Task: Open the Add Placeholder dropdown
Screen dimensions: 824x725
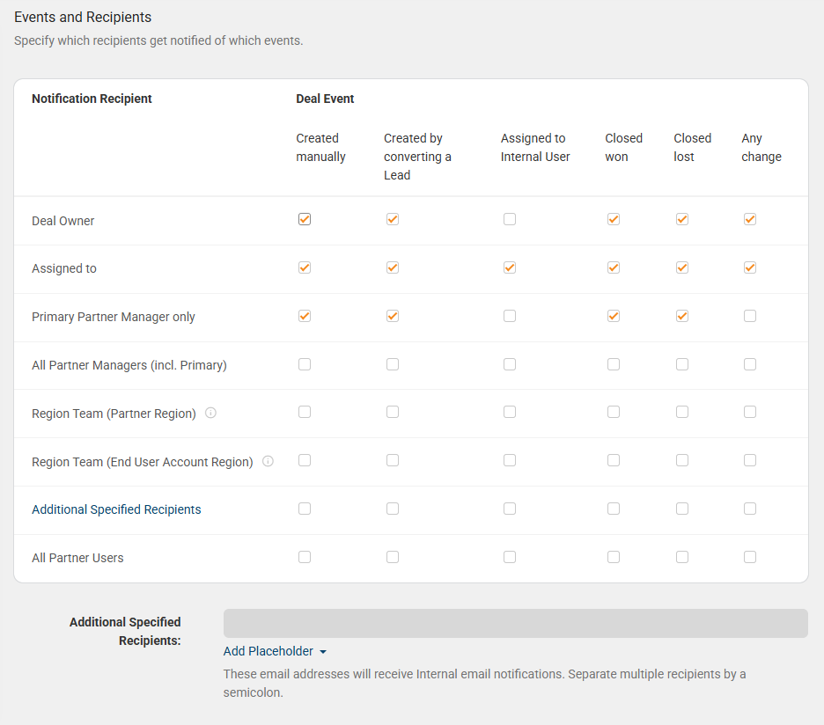Action: (275, 651)
